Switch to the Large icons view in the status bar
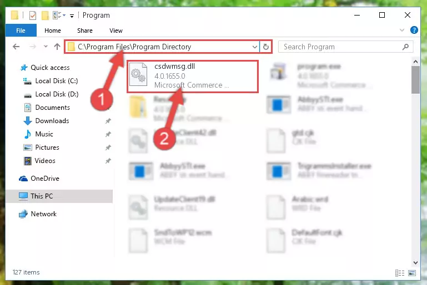This screenshot has height=285, width=427. pyautogui.click(x=412, y=273)
